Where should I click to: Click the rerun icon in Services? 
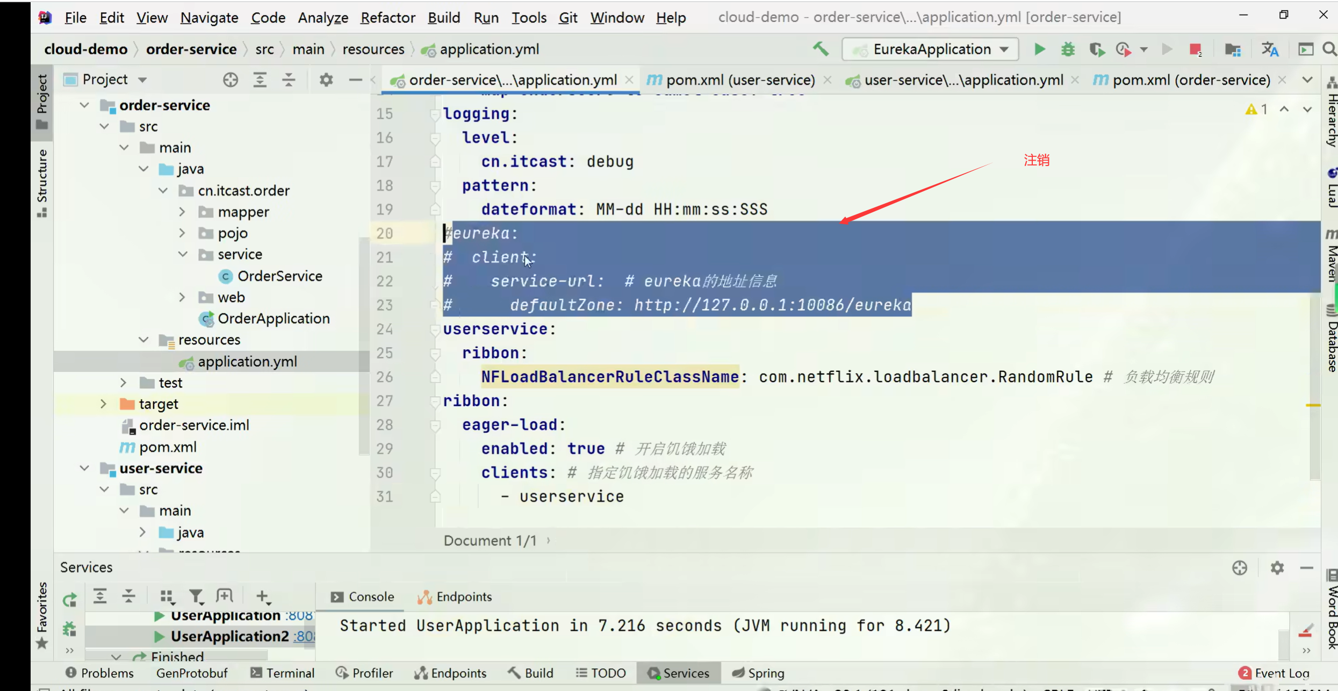70,599
